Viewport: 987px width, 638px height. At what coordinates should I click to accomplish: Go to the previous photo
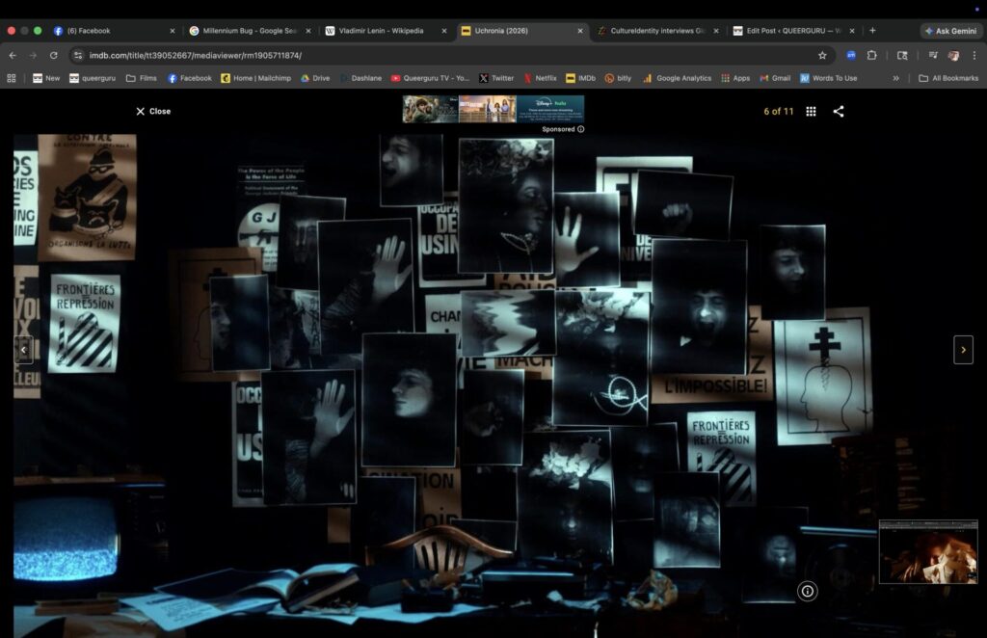23,350
